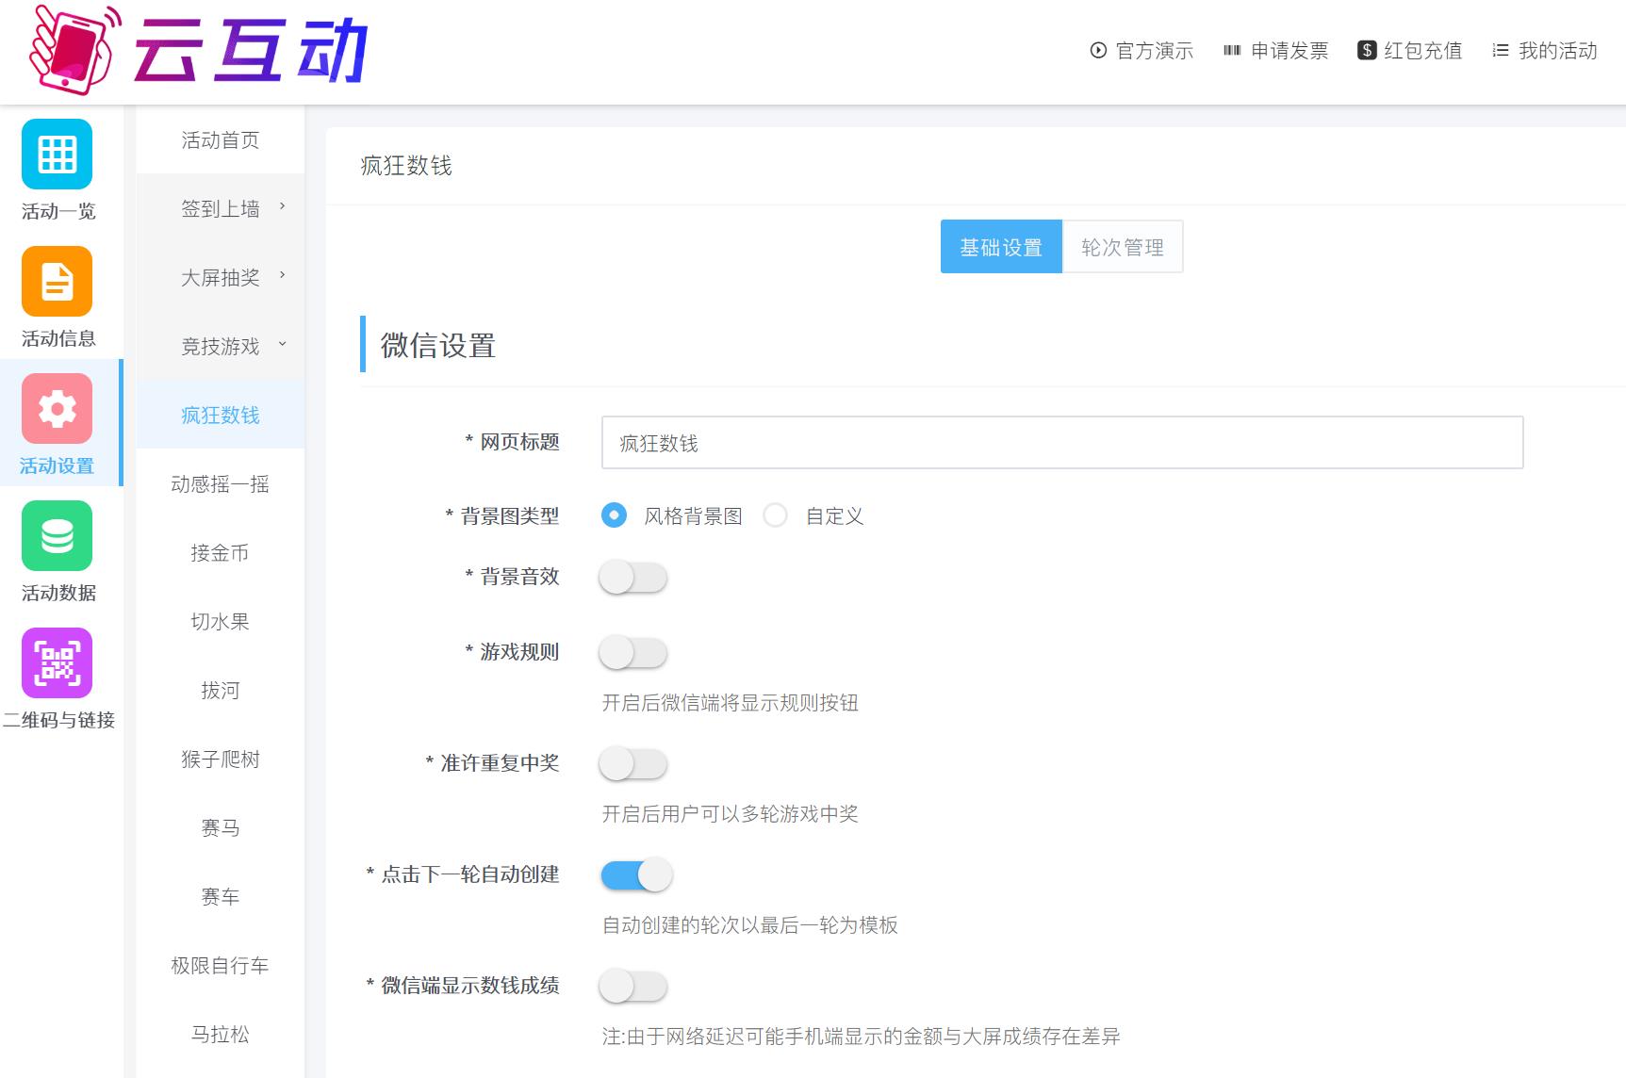Select 马拉松 game menu item

click(221, 1035)
